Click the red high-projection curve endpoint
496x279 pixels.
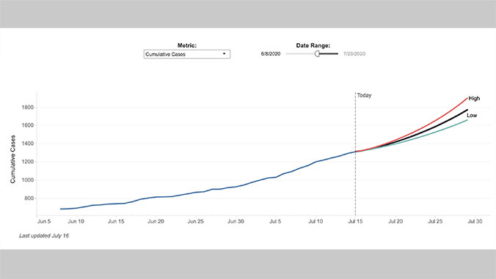tap(467, 98)
